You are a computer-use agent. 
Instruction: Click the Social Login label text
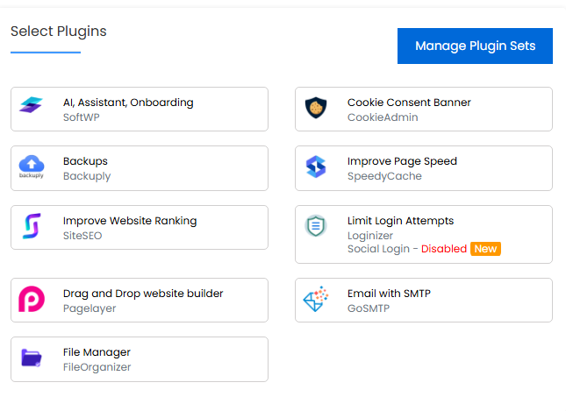click(378, 249)
